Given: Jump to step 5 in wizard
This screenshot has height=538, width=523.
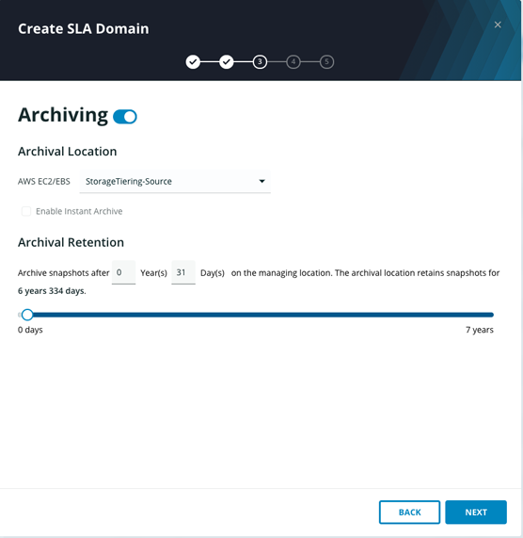Looking at the screenshot, I should pyautogui.click(x=326, y=62).
